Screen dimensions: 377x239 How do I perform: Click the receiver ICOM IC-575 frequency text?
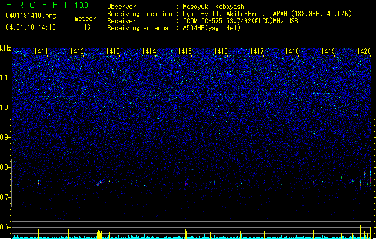click(x=240, y=21)
